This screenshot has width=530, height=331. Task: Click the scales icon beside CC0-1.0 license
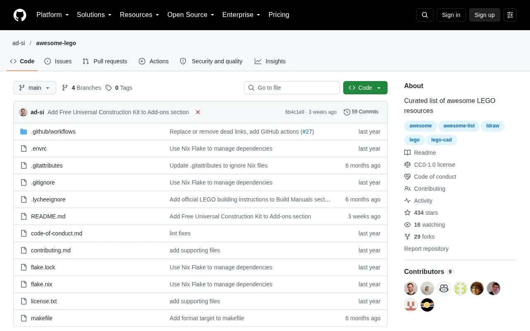[407, 165]
